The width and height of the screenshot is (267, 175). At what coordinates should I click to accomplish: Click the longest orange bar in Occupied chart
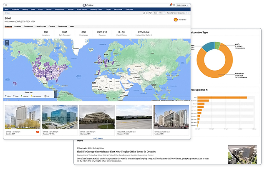pyautogui.click(x=222, y=98)
